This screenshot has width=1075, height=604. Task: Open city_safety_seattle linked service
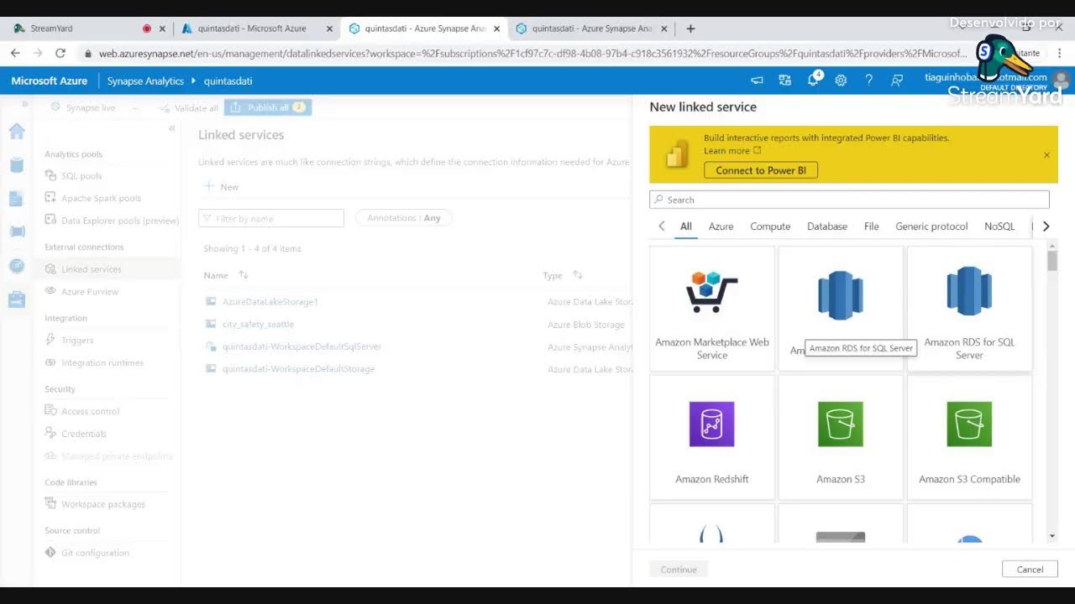click(258, 325)
